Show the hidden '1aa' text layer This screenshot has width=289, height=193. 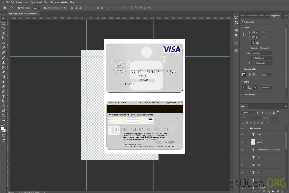(242, 157)
